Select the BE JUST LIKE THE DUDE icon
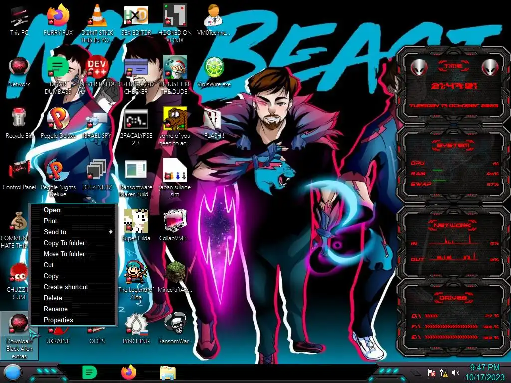511x383 pixels. (x=175, y=75)
